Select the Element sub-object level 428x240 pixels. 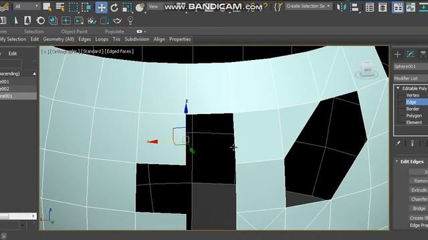click(414, 123)
